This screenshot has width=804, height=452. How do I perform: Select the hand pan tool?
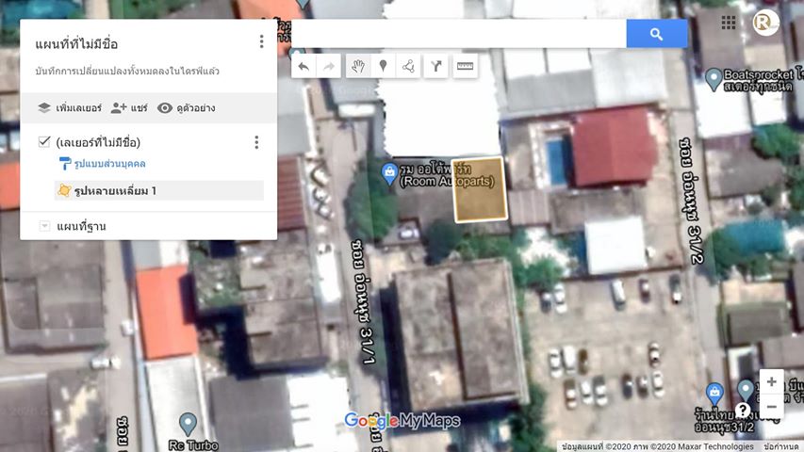pos(357,66)
